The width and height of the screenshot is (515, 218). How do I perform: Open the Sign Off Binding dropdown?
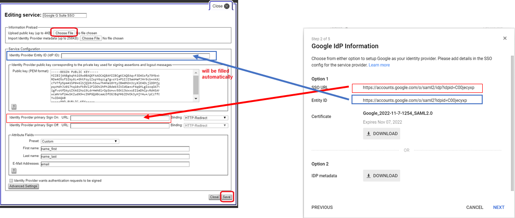coord(206,126)
